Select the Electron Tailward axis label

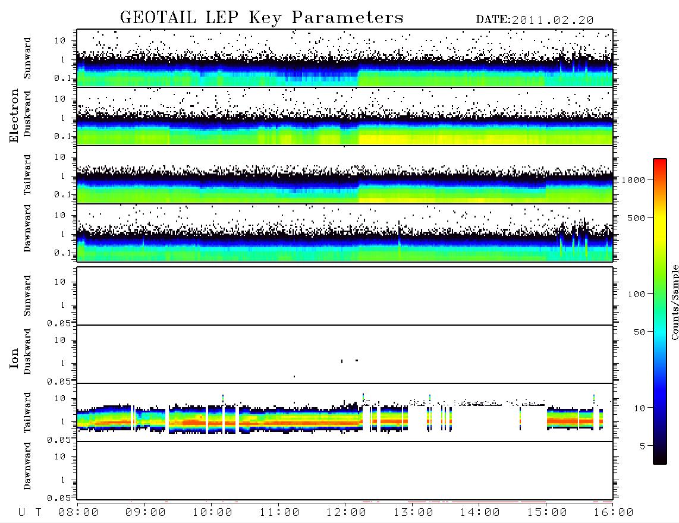click(x=27, y=175)
